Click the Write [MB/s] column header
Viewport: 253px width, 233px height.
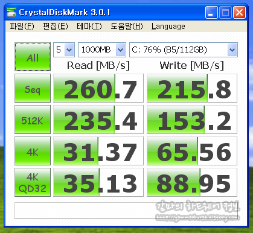point(192,65)
